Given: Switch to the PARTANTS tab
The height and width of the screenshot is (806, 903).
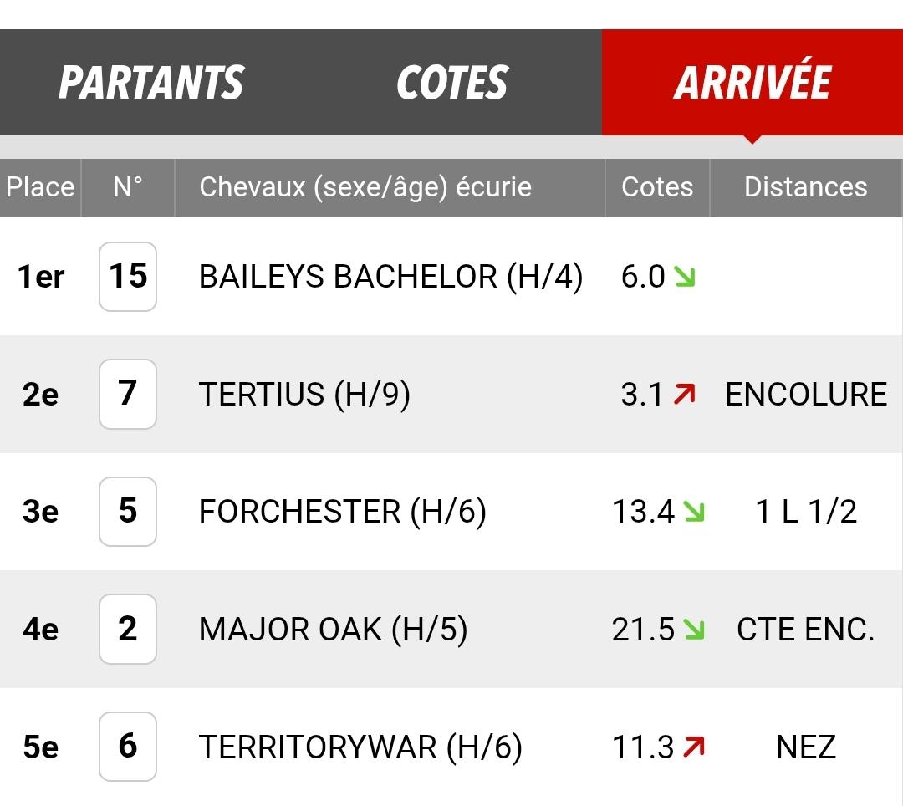Looking at the screenshot, I should [150, 82].
